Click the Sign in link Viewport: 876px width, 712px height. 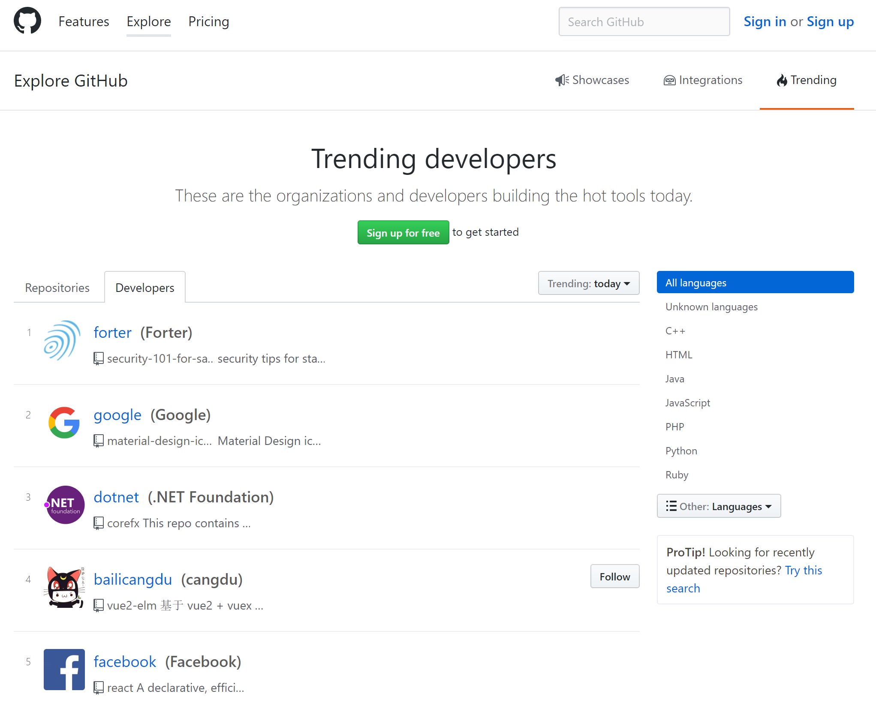pos(765,21)
